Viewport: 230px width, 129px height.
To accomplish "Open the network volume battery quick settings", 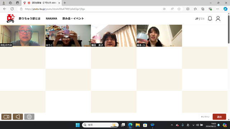I will (198, 125).
